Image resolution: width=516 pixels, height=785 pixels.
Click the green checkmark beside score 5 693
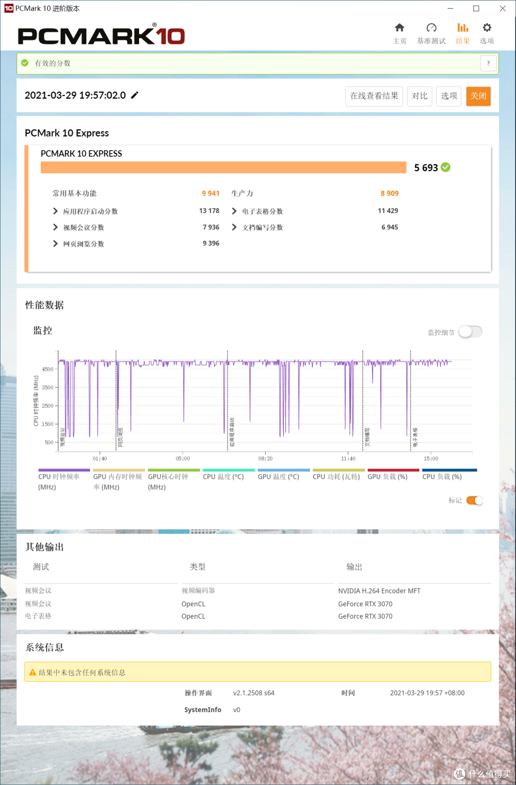(445, 167)
